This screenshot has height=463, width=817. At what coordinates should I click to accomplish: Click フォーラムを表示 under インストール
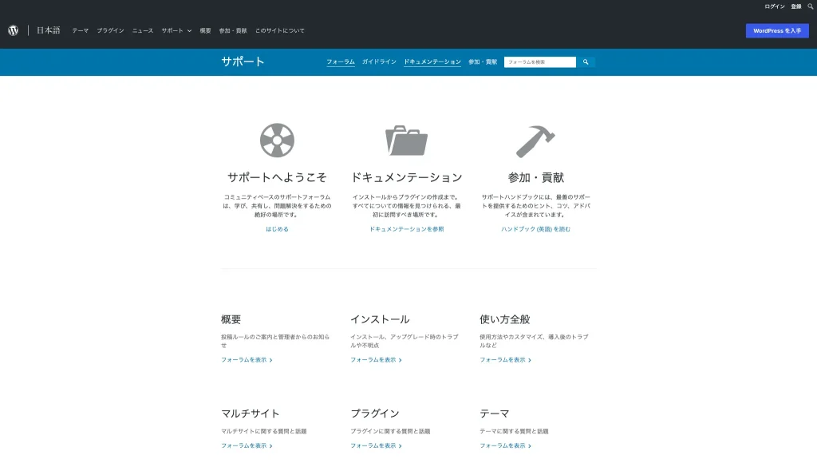point(376,360)
